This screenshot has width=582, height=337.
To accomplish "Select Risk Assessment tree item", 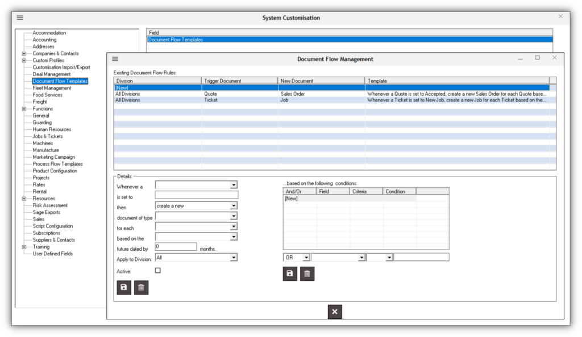I will (x=50, y=205).
